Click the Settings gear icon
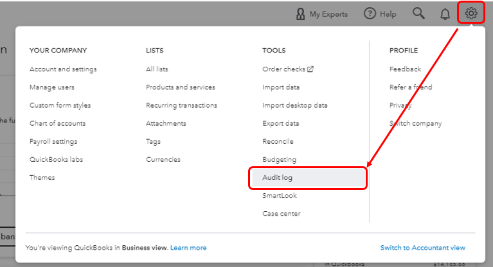 click(471, 13)
